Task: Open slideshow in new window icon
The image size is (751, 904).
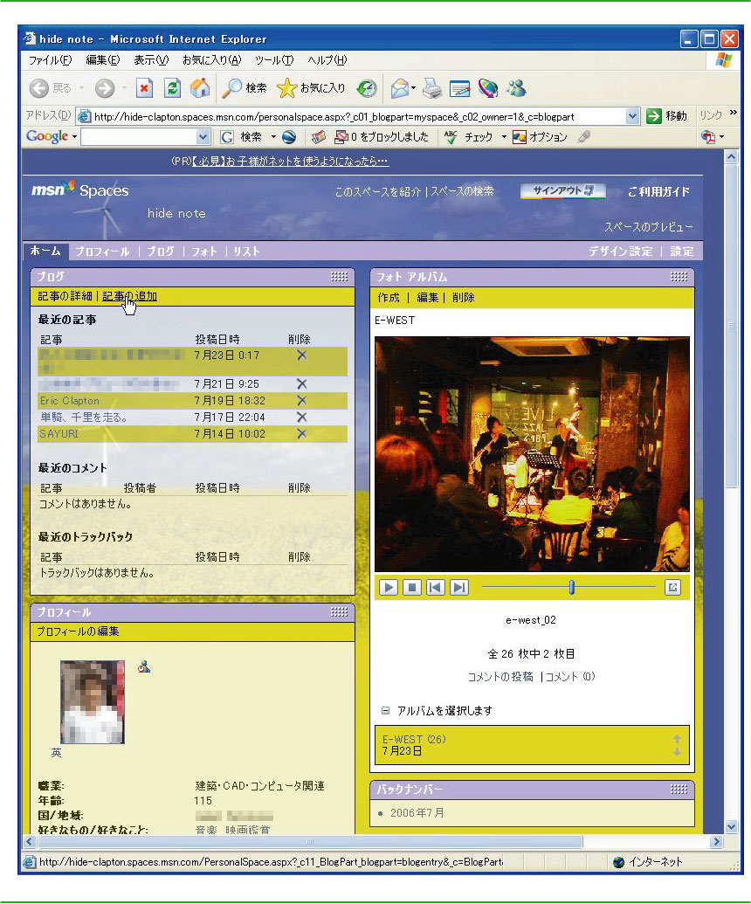Action: coord(672,588)
